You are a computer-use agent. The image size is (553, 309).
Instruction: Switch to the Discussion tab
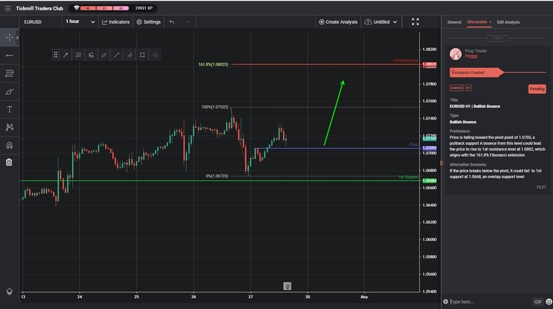(x=477, y=22)
